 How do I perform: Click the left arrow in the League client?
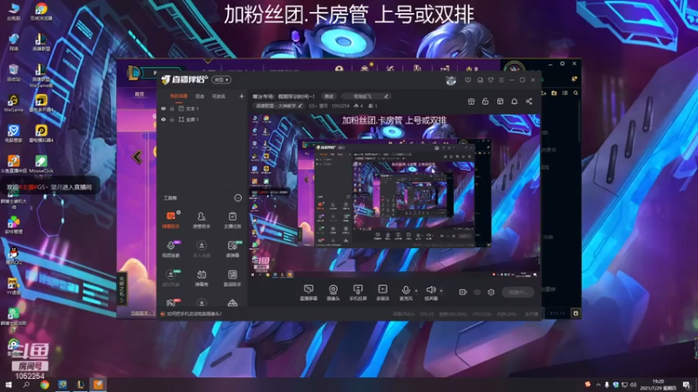click(137, 157)
